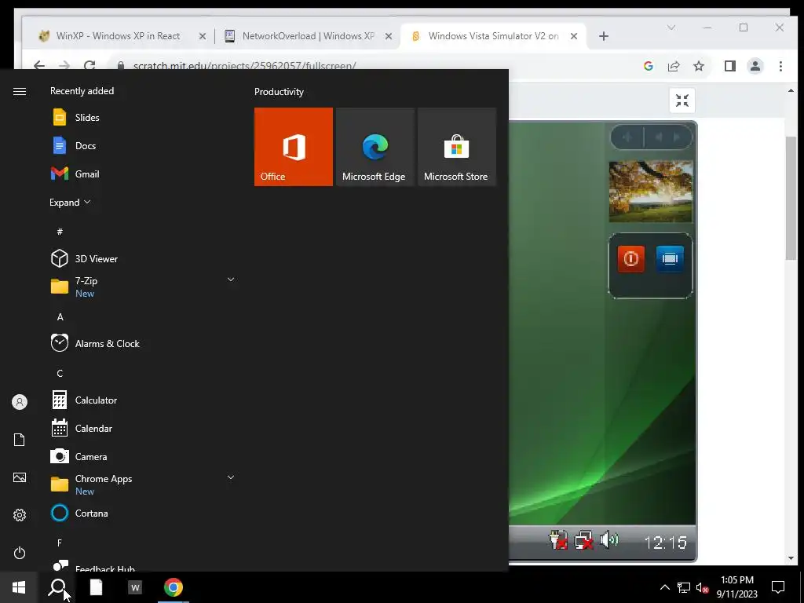
Task: Open the Microsoft Store tile
Action: (x=456, y=147)
